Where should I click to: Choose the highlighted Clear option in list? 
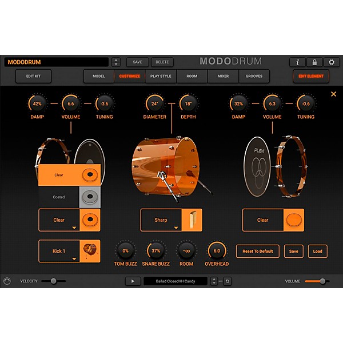69,175
